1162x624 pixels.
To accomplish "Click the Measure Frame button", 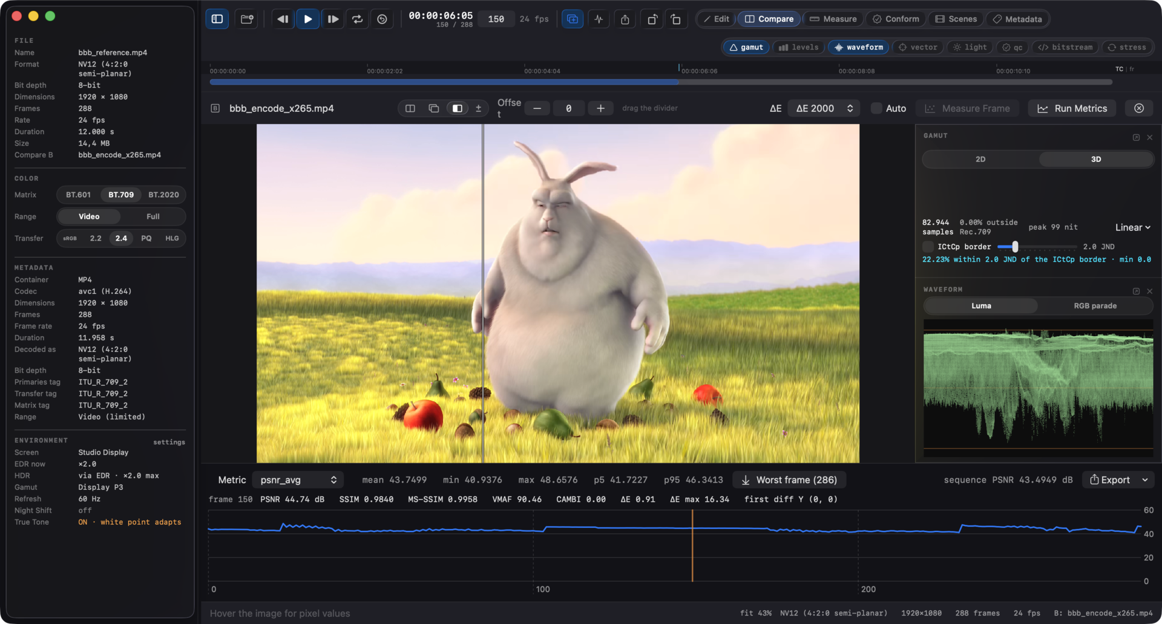I will (x=968, y=108).
